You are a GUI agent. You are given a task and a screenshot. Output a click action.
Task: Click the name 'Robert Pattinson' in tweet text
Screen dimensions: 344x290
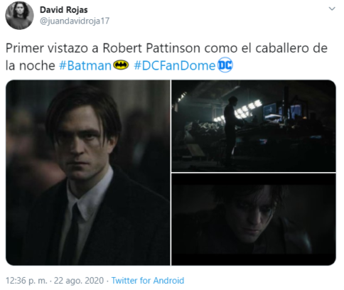[151, 48]
